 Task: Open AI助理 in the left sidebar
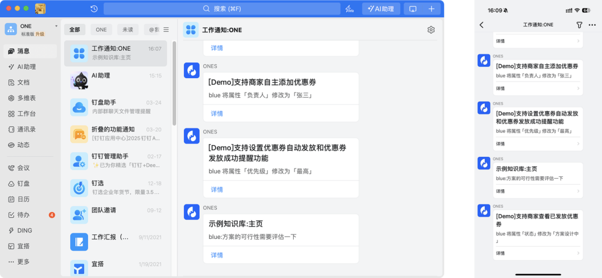30,66
